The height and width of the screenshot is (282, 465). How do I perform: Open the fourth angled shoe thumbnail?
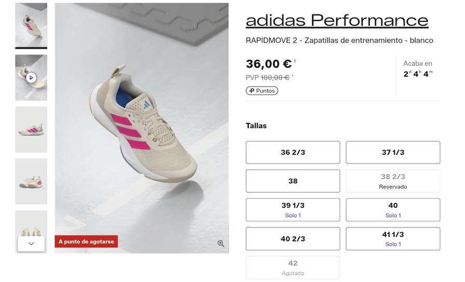click(x=31, y=181)
